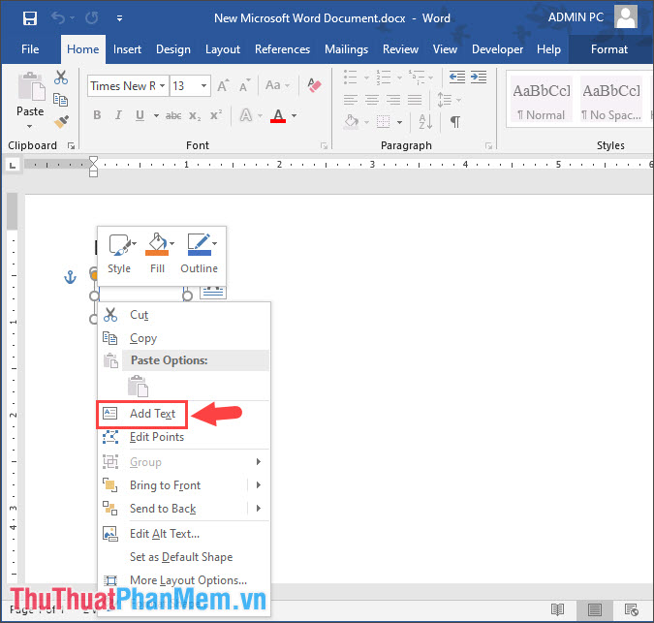Switch to the Insert ribbon tab

127,49
